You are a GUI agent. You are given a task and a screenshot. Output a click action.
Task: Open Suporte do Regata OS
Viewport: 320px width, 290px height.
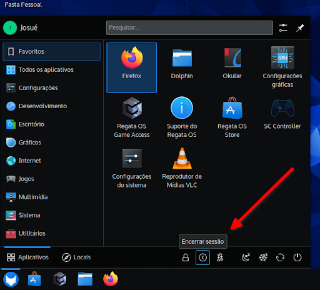[182, 117]
